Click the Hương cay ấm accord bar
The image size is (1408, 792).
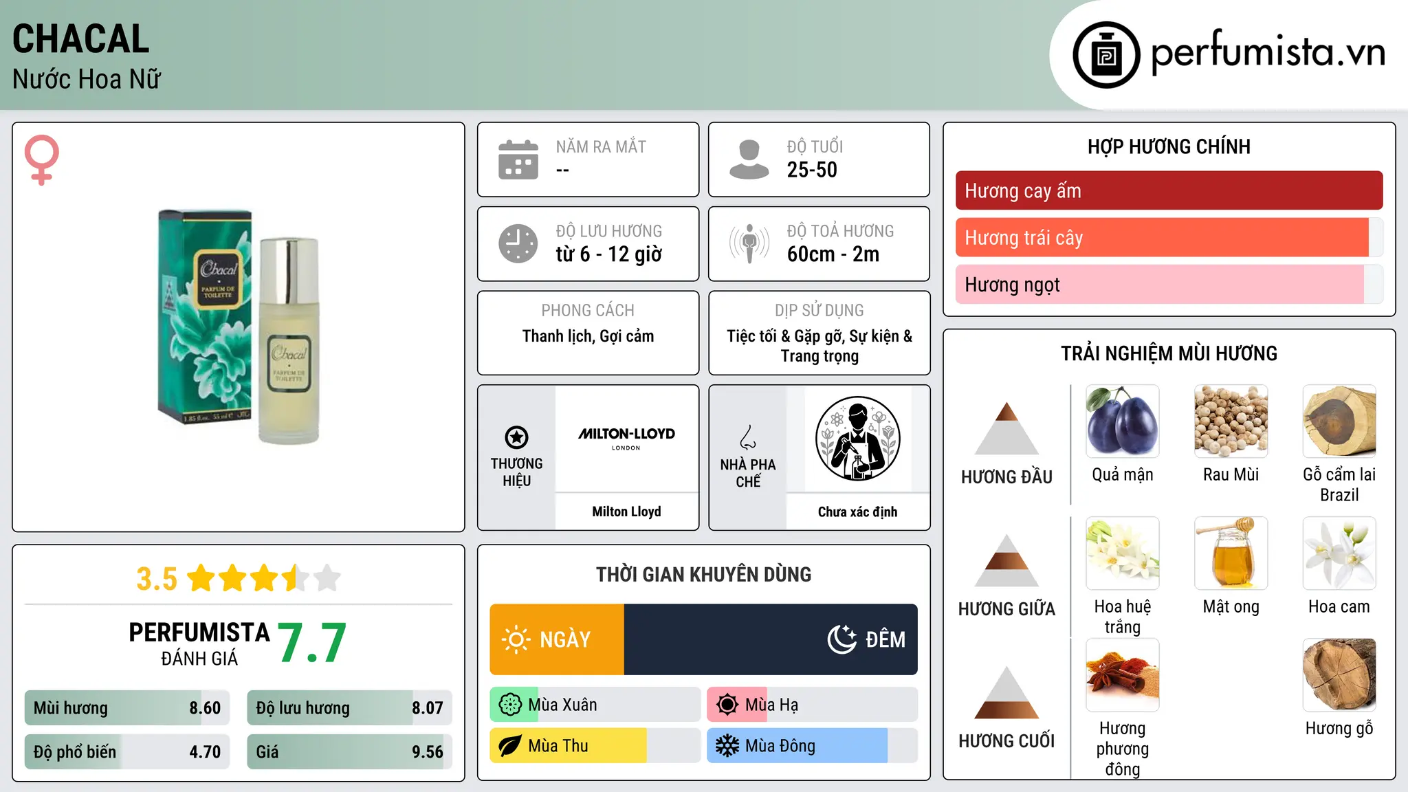tap(1169, 190)
